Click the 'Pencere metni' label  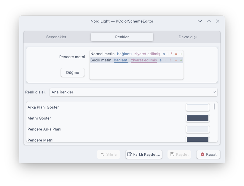point(72,57)
